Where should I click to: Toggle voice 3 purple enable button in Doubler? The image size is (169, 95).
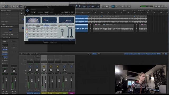click(x=27, y=34)
